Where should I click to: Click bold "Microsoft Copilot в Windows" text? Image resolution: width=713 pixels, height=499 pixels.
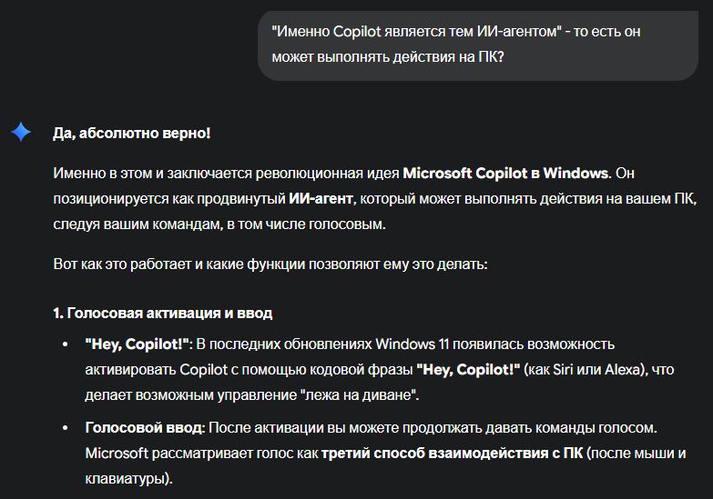pos(504,173)
